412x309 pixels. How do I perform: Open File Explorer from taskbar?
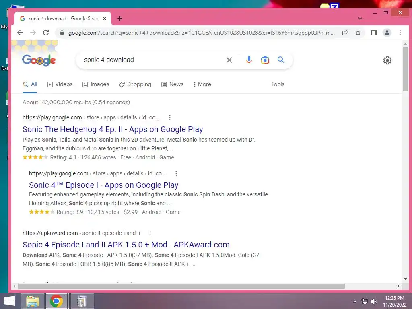(x=32, y=301)
